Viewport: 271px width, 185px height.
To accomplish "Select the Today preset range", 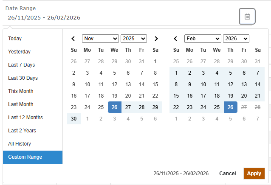I will tap(15, 39).
